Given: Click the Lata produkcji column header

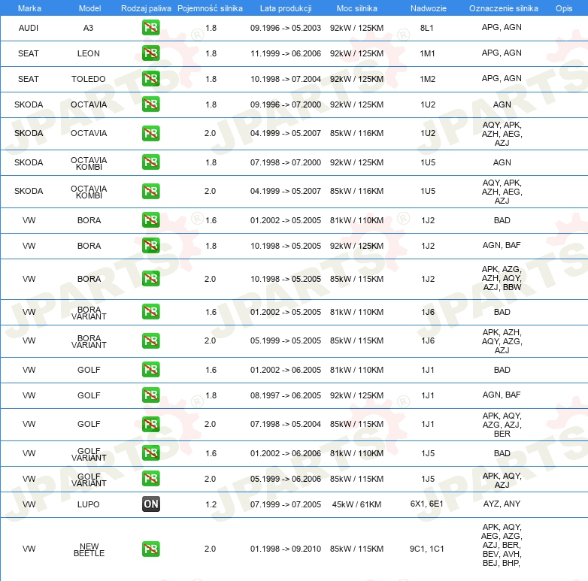Looking at the screenshot, I should coord(286,8).
